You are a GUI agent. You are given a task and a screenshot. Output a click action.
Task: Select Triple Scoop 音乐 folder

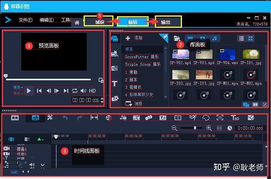(x=143, y=65)
